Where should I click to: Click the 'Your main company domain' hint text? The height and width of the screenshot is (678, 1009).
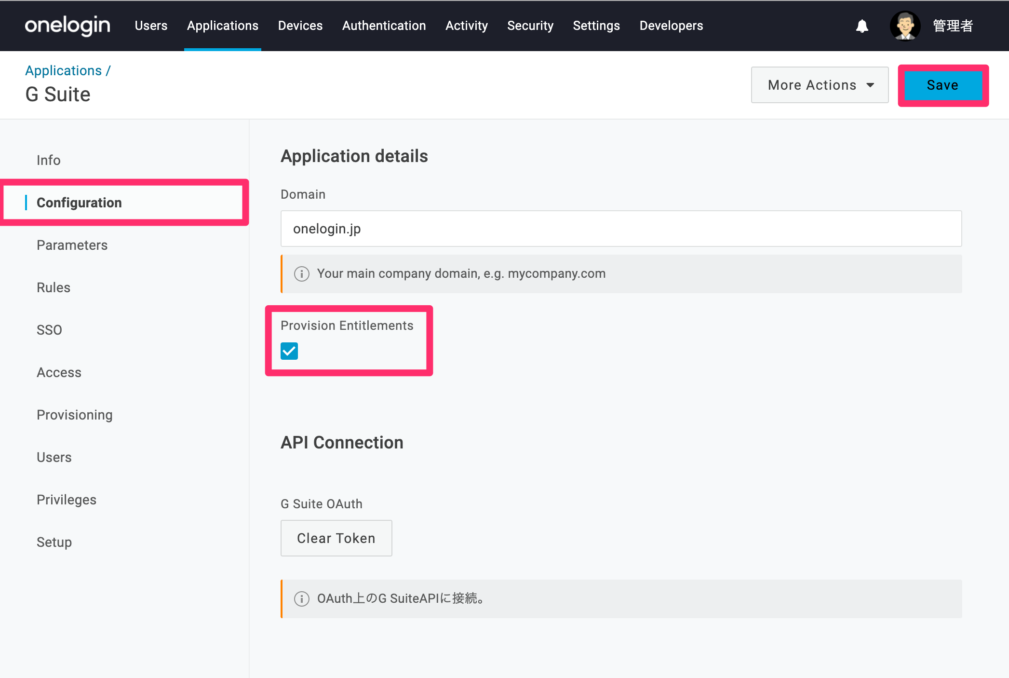tap(461, 274)
